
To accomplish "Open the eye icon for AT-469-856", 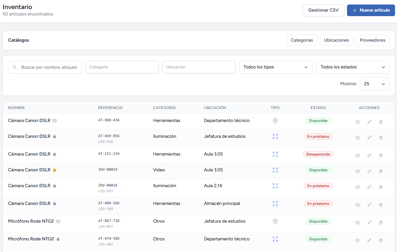I will (x=358, y=138).
